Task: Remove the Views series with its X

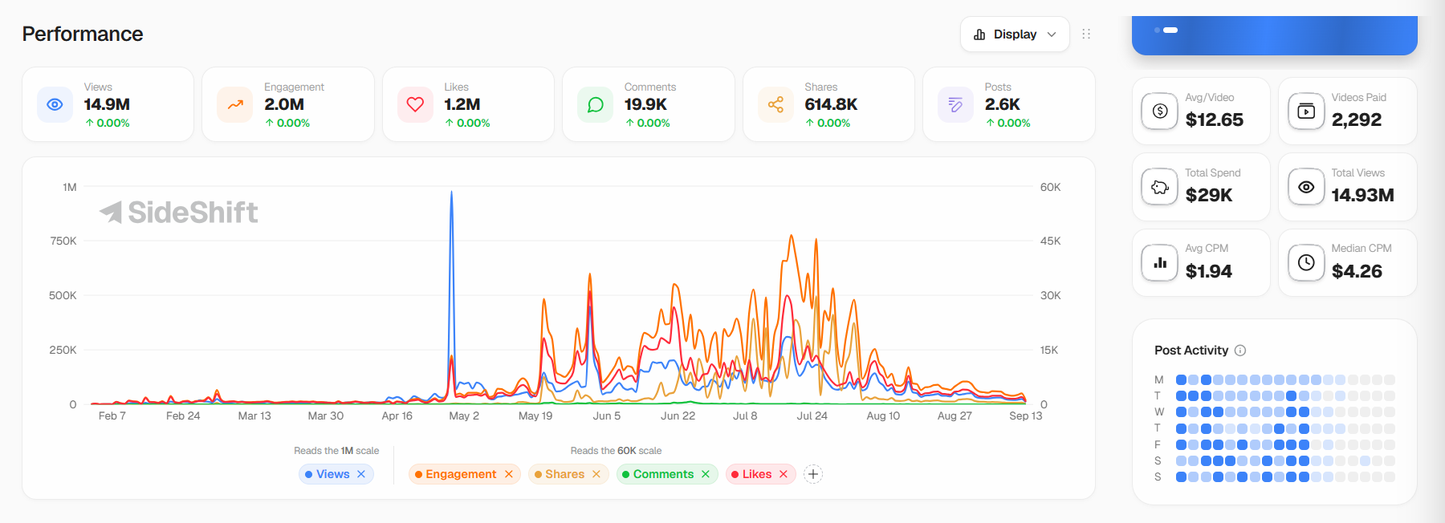Action: pyautogui.click(x=361, y=474)
